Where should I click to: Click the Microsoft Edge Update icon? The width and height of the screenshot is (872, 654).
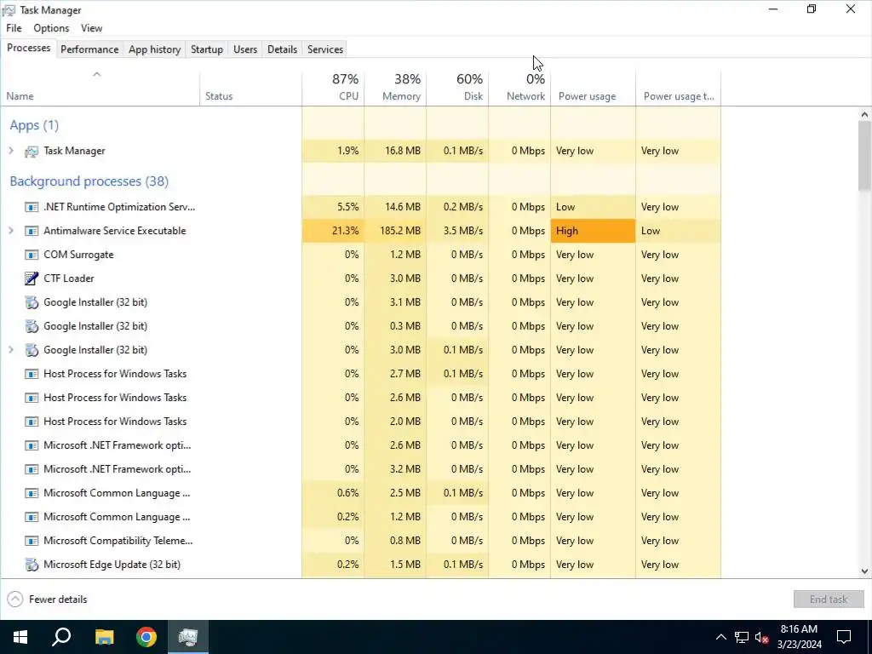tap(32, 565)
